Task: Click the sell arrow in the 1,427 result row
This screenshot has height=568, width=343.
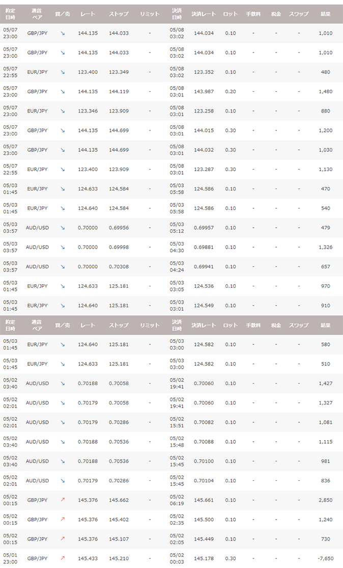Action: point(63,383)
